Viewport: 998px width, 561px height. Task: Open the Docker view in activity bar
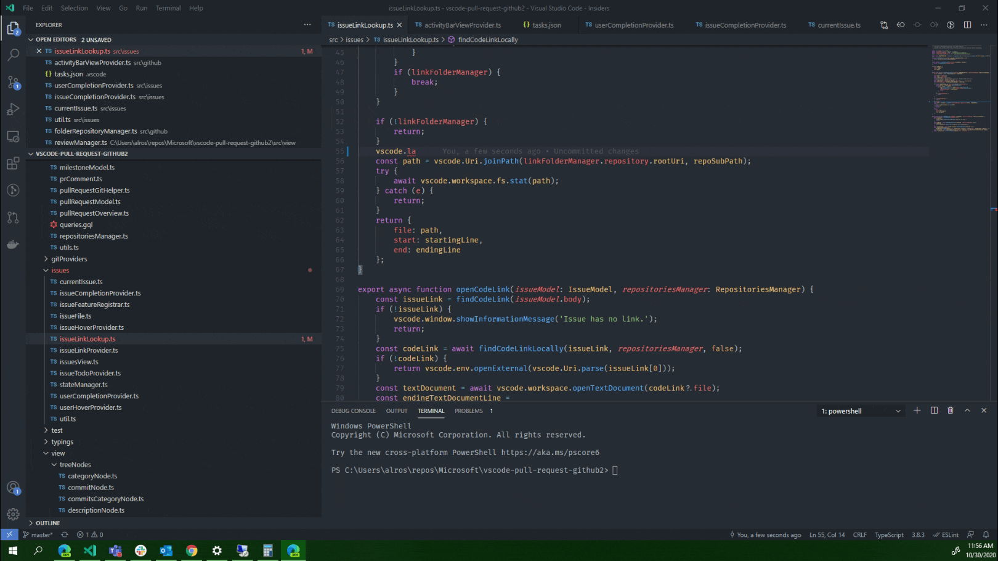[13, 245]
